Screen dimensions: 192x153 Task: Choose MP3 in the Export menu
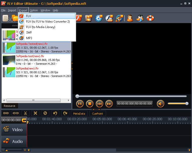click(x=47, y=38)
